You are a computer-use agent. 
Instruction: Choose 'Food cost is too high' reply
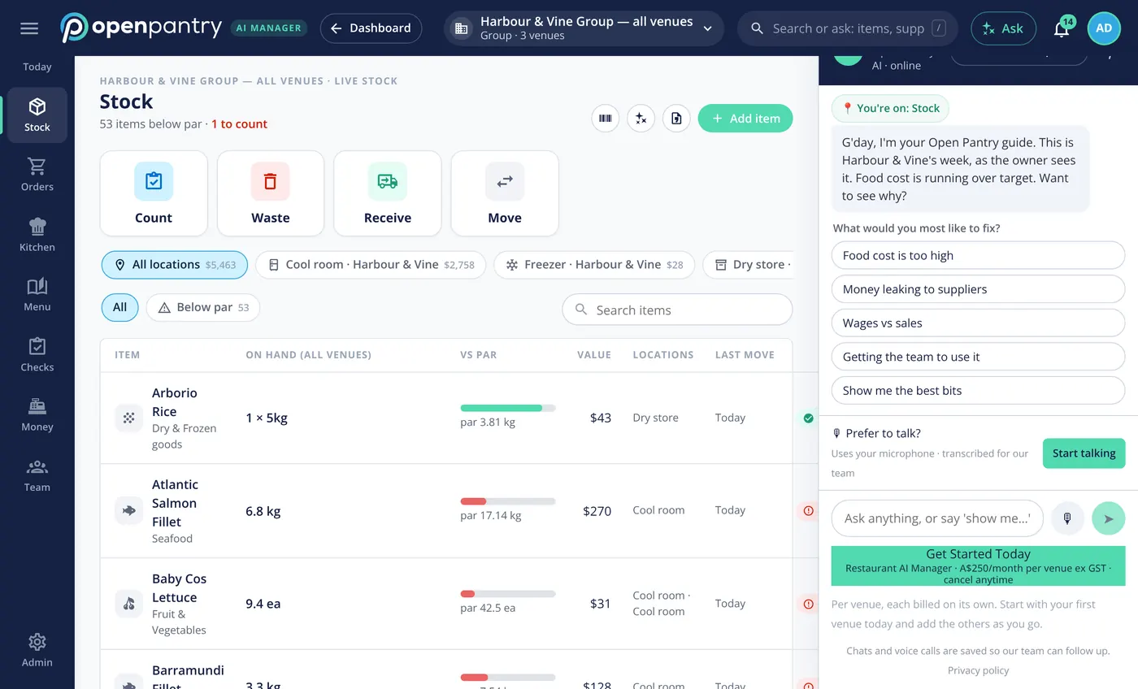(979, 256)
